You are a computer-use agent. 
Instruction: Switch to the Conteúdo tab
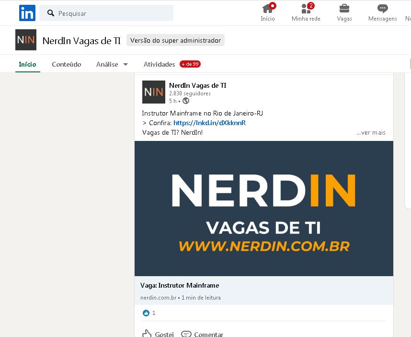pyautogui.click(x=67, y=64)
